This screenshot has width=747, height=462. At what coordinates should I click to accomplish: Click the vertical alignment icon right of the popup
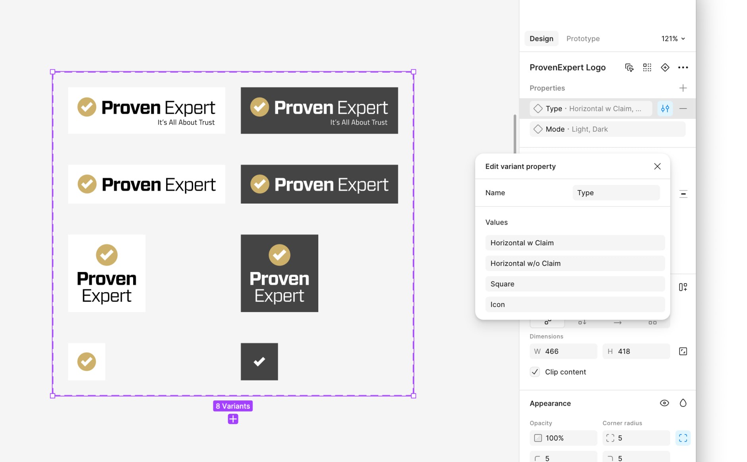pos(683,194)
